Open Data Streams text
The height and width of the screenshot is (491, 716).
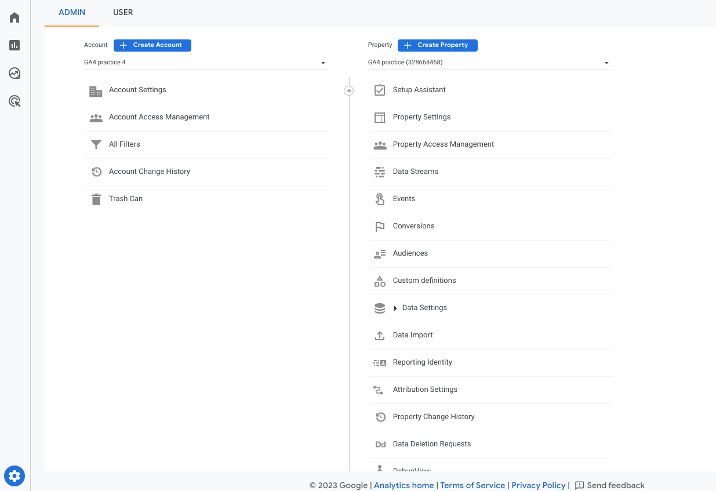tap(416, 172)
